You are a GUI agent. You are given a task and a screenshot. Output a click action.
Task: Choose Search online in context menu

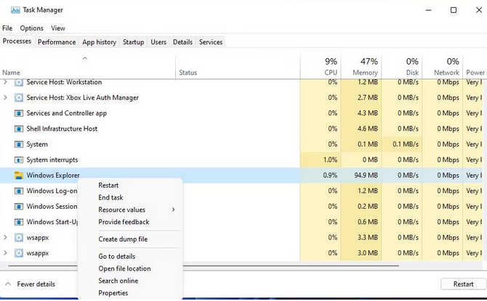[118, 281]
